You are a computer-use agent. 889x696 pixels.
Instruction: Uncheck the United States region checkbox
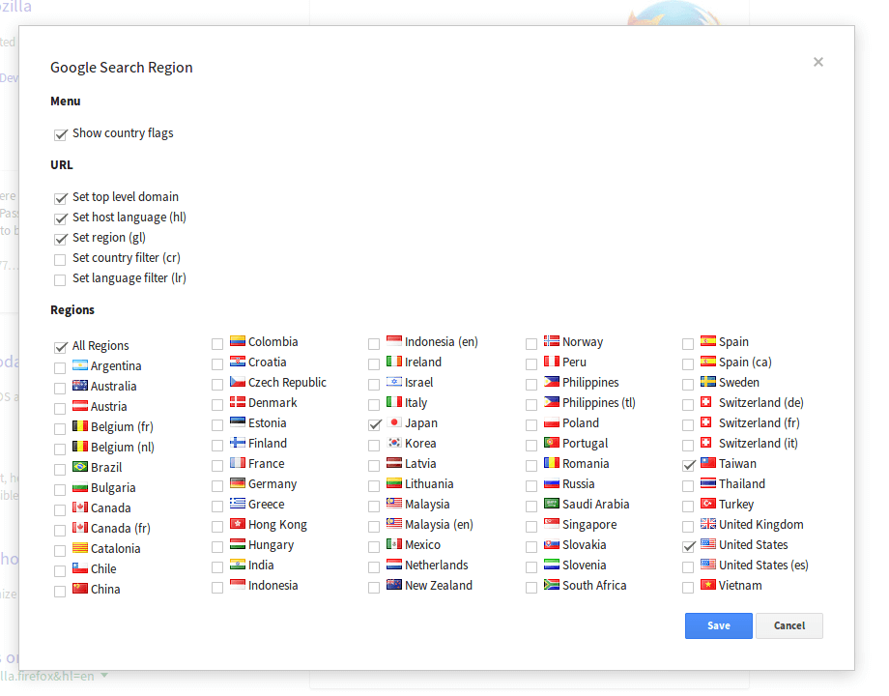pyautogui.click(x=688, y=546)
